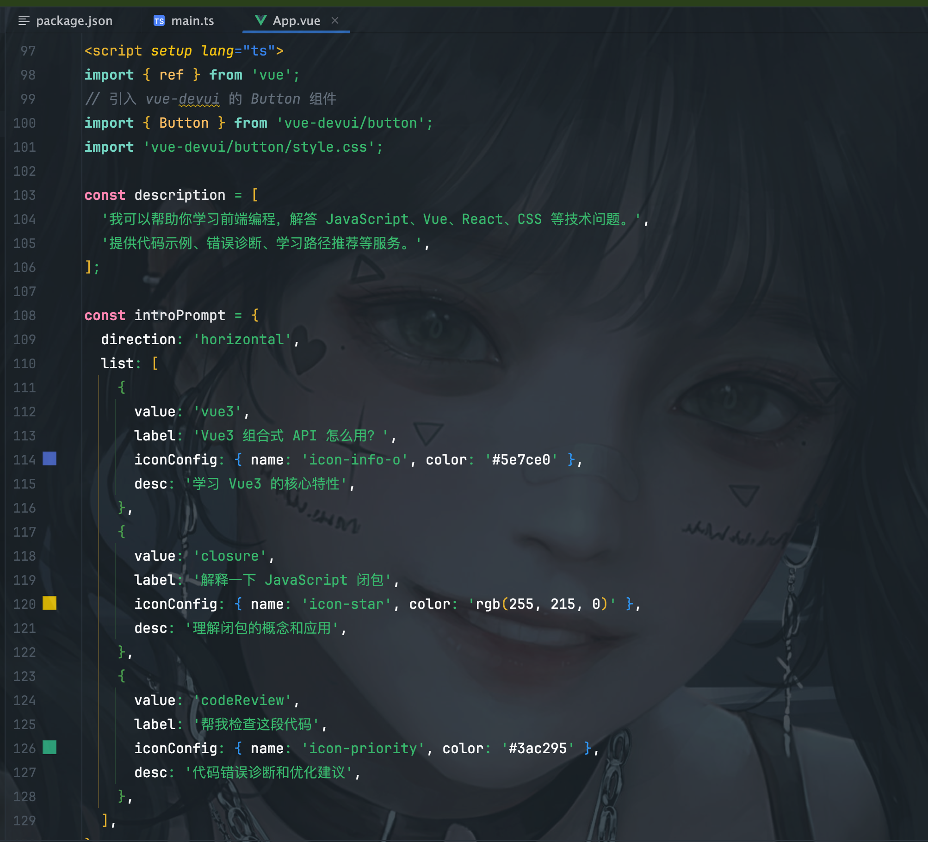
Task: Switch to the package.json tab
Action: coord(74,21)
